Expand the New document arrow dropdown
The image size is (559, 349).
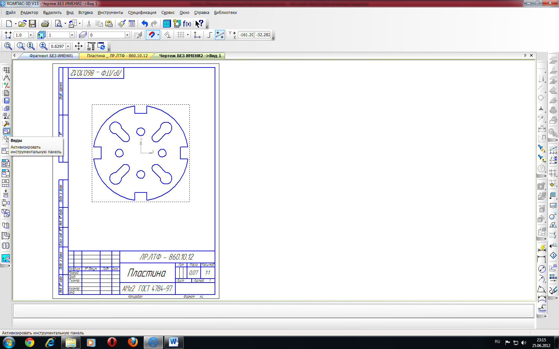(x=16, y=24)
